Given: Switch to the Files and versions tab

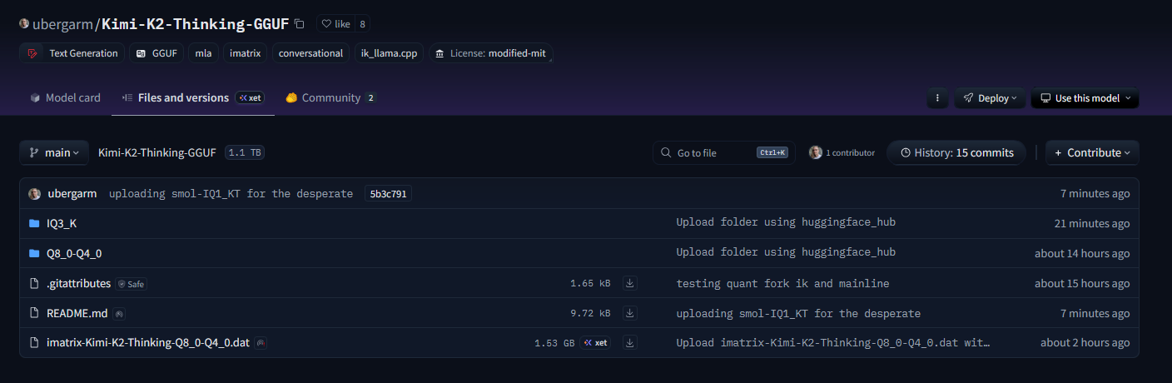Looking at the screenshot, I should 183,98.
